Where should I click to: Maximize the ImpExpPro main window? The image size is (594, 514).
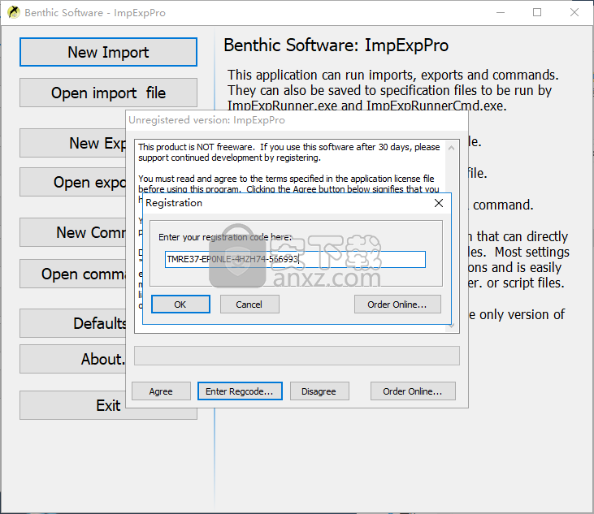[537, 12]
